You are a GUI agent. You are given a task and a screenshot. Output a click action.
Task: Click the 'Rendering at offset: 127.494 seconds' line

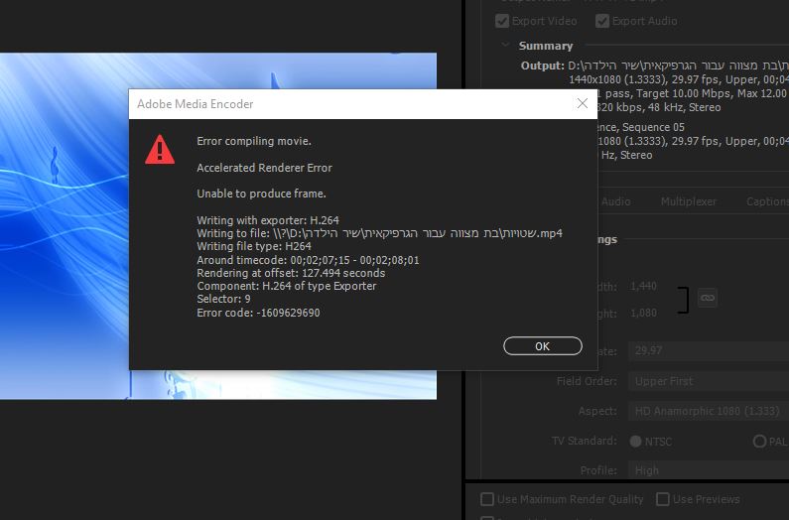tap(291, 273)
